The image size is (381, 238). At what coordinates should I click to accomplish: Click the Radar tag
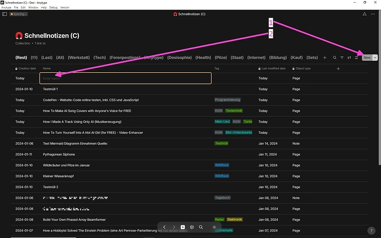tap(219, 220)
